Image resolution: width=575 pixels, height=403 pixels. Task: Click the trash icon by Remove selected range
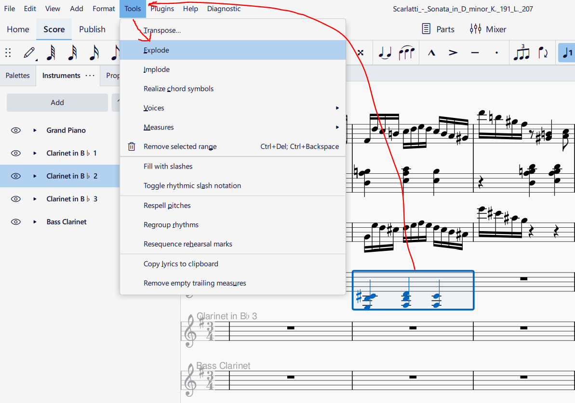[132, 146]
